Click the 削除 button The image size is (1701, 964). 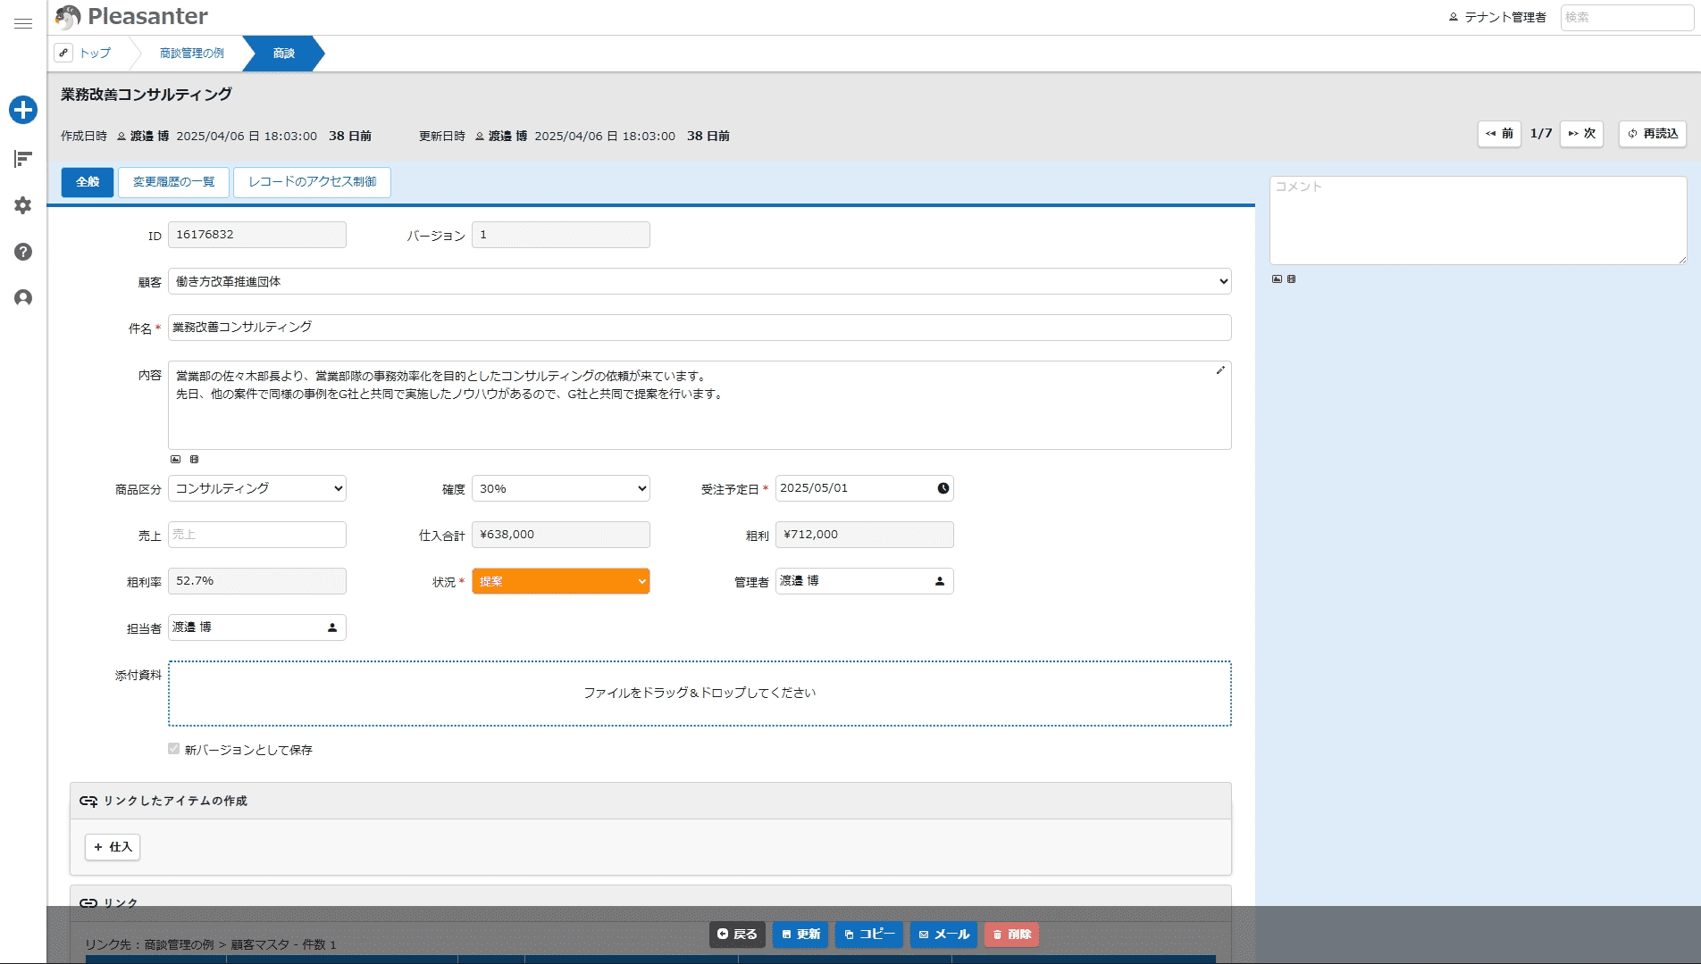(x=1011, y=935)
